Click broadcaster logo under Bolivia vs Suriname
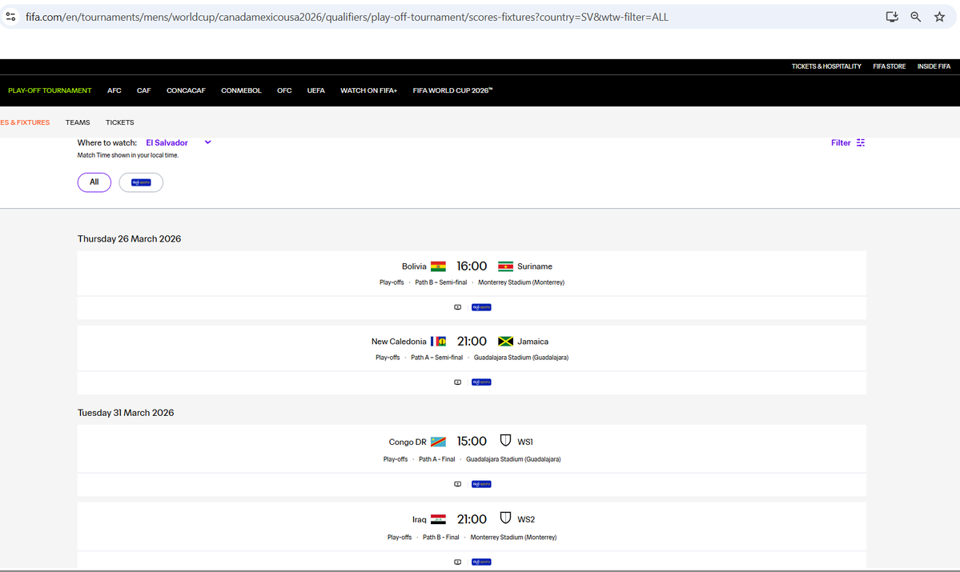The image size is (960, 572). pos(481,307)
